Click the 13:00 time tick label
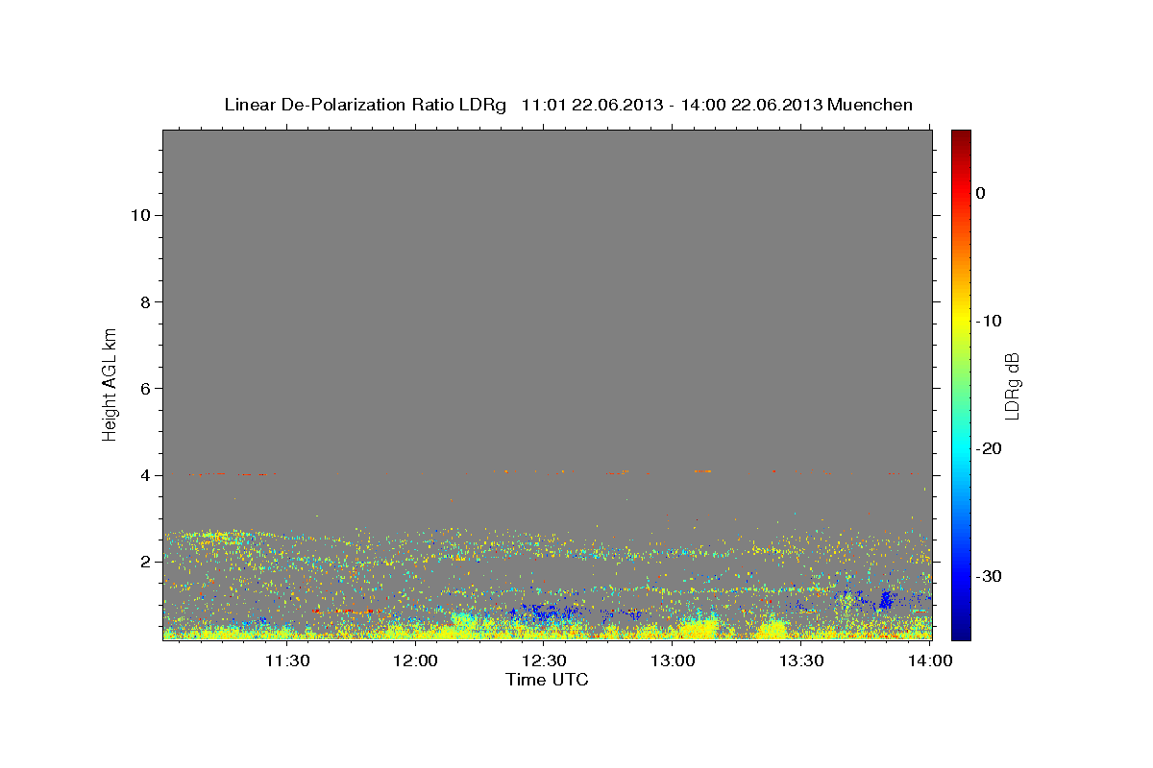The width and height of the screenshot is (1153, 768). click(x=673, y=660)
